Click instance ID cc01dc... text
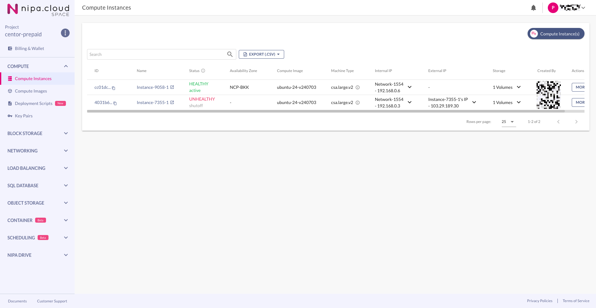The height and width of the screenshot is (308, 596). click(x=103, y=87)
